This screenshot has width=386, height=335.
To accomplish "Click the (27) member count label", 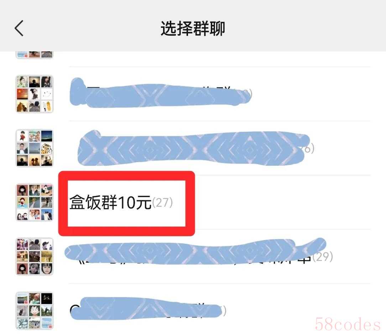I will [162, 203].
